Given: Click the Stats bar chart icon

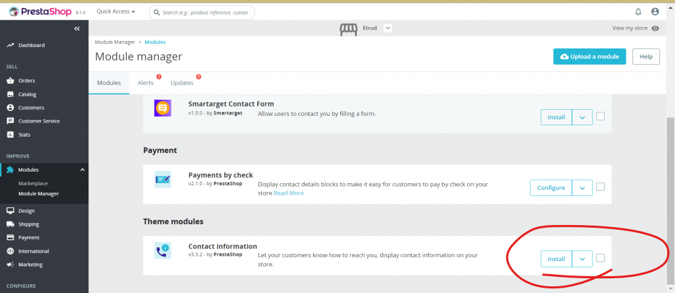Looking at the screenshot, I should click(10, 135).
